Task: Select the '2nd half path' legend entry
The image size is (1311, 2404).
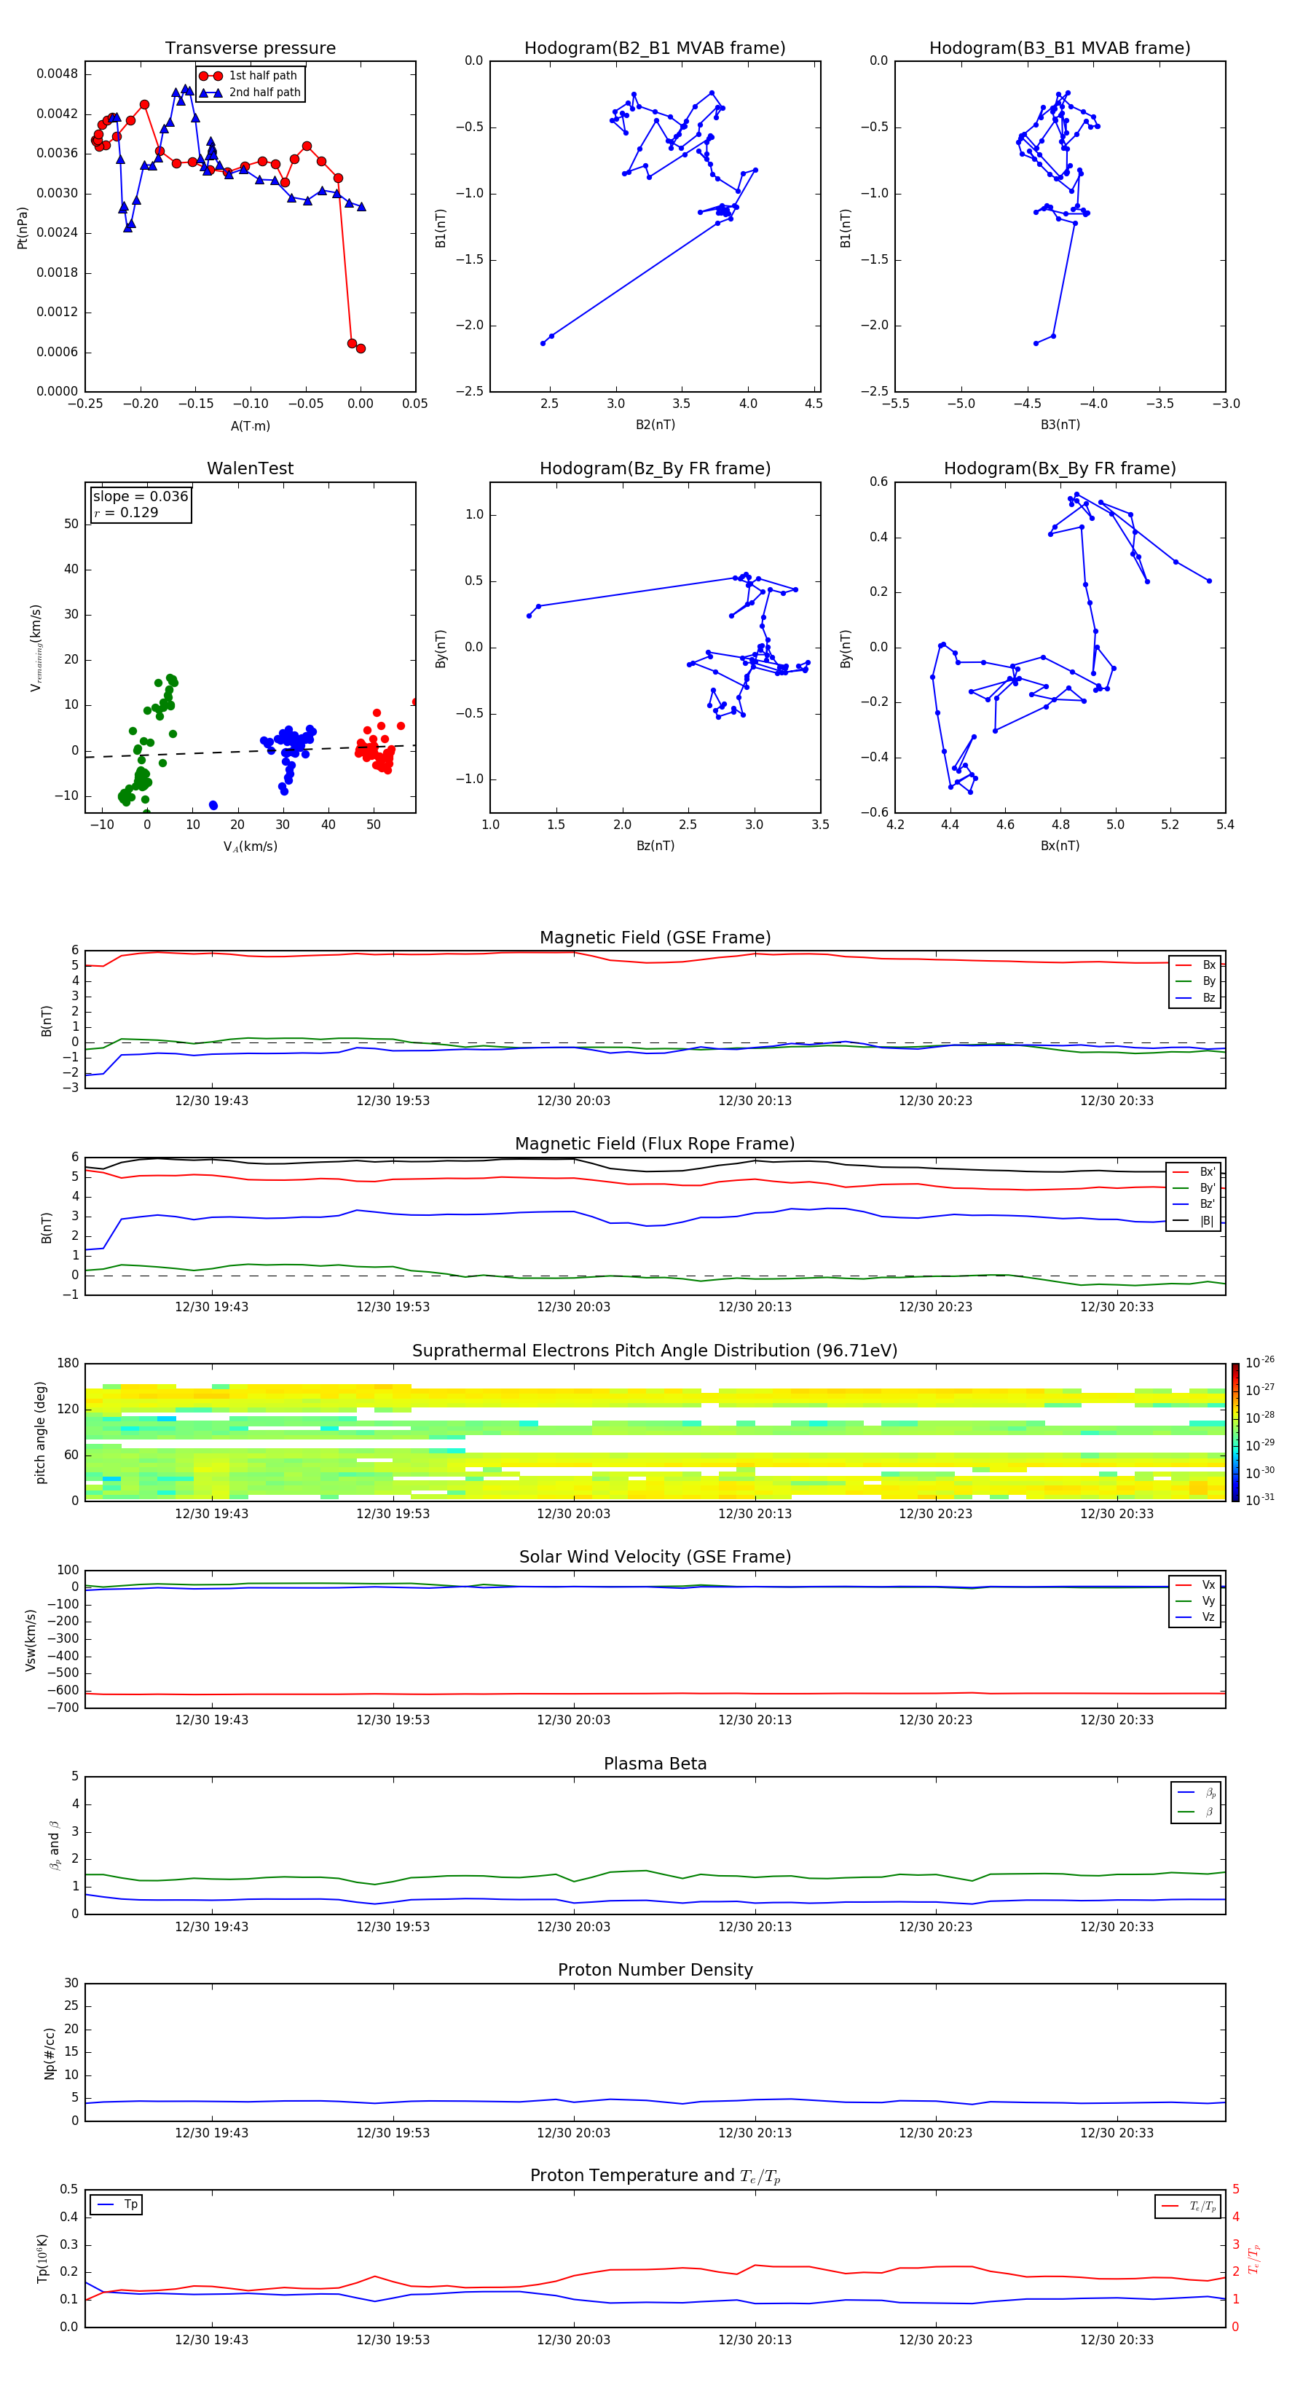Action: pos(251,93)
